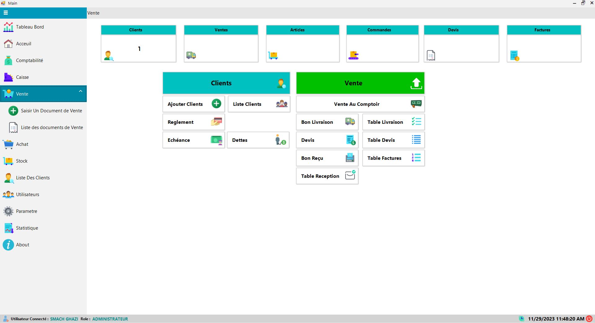Viewport: 595px width, 323px height.
Task: Click the SMACH GHAZI user name
Action: tap(64, 319)
